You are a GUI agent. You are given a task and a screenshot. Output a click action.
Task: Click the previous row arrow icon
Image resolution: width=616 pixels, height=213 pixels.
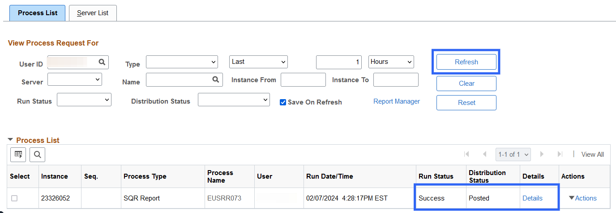pos(484,155)
